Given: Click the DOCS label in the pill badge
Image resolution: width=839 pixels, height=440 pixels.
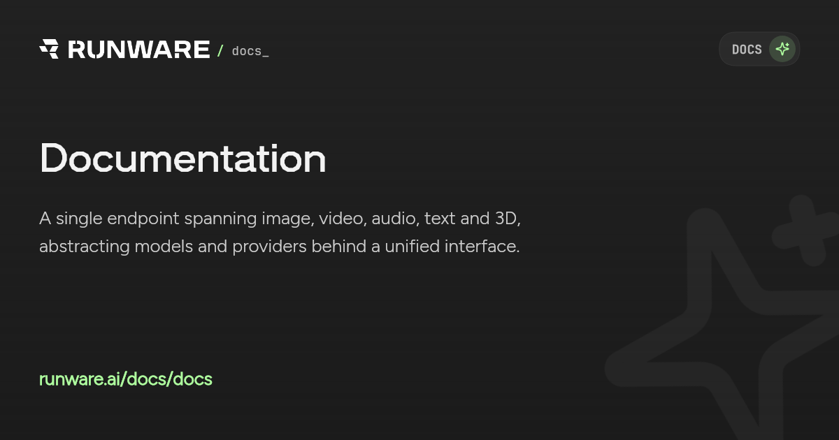Looking at the screenshot, I should 747,50.
